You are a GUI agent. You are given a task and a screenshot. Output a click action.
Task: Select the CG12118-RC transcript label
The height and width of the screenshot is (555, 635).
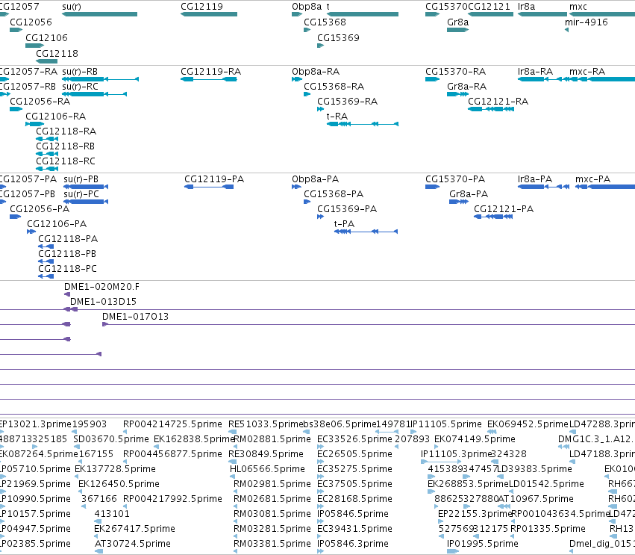coord(66,161)
